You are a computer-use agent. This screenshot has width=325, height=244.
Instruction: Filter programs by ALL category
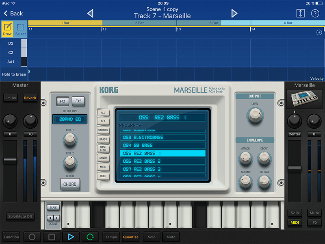pos(103,113)
